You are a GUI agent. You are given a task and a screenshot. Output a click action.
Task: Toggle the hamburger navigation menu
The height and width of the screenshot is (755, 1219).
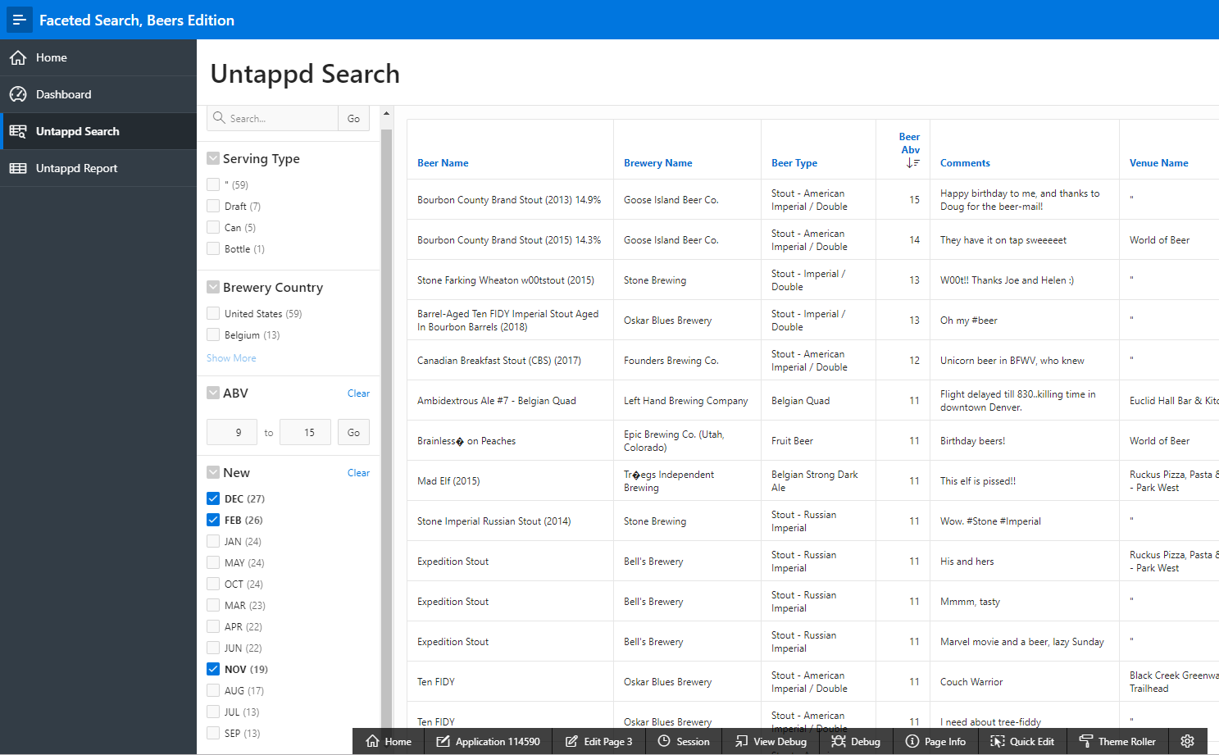(x=19, y=20)
